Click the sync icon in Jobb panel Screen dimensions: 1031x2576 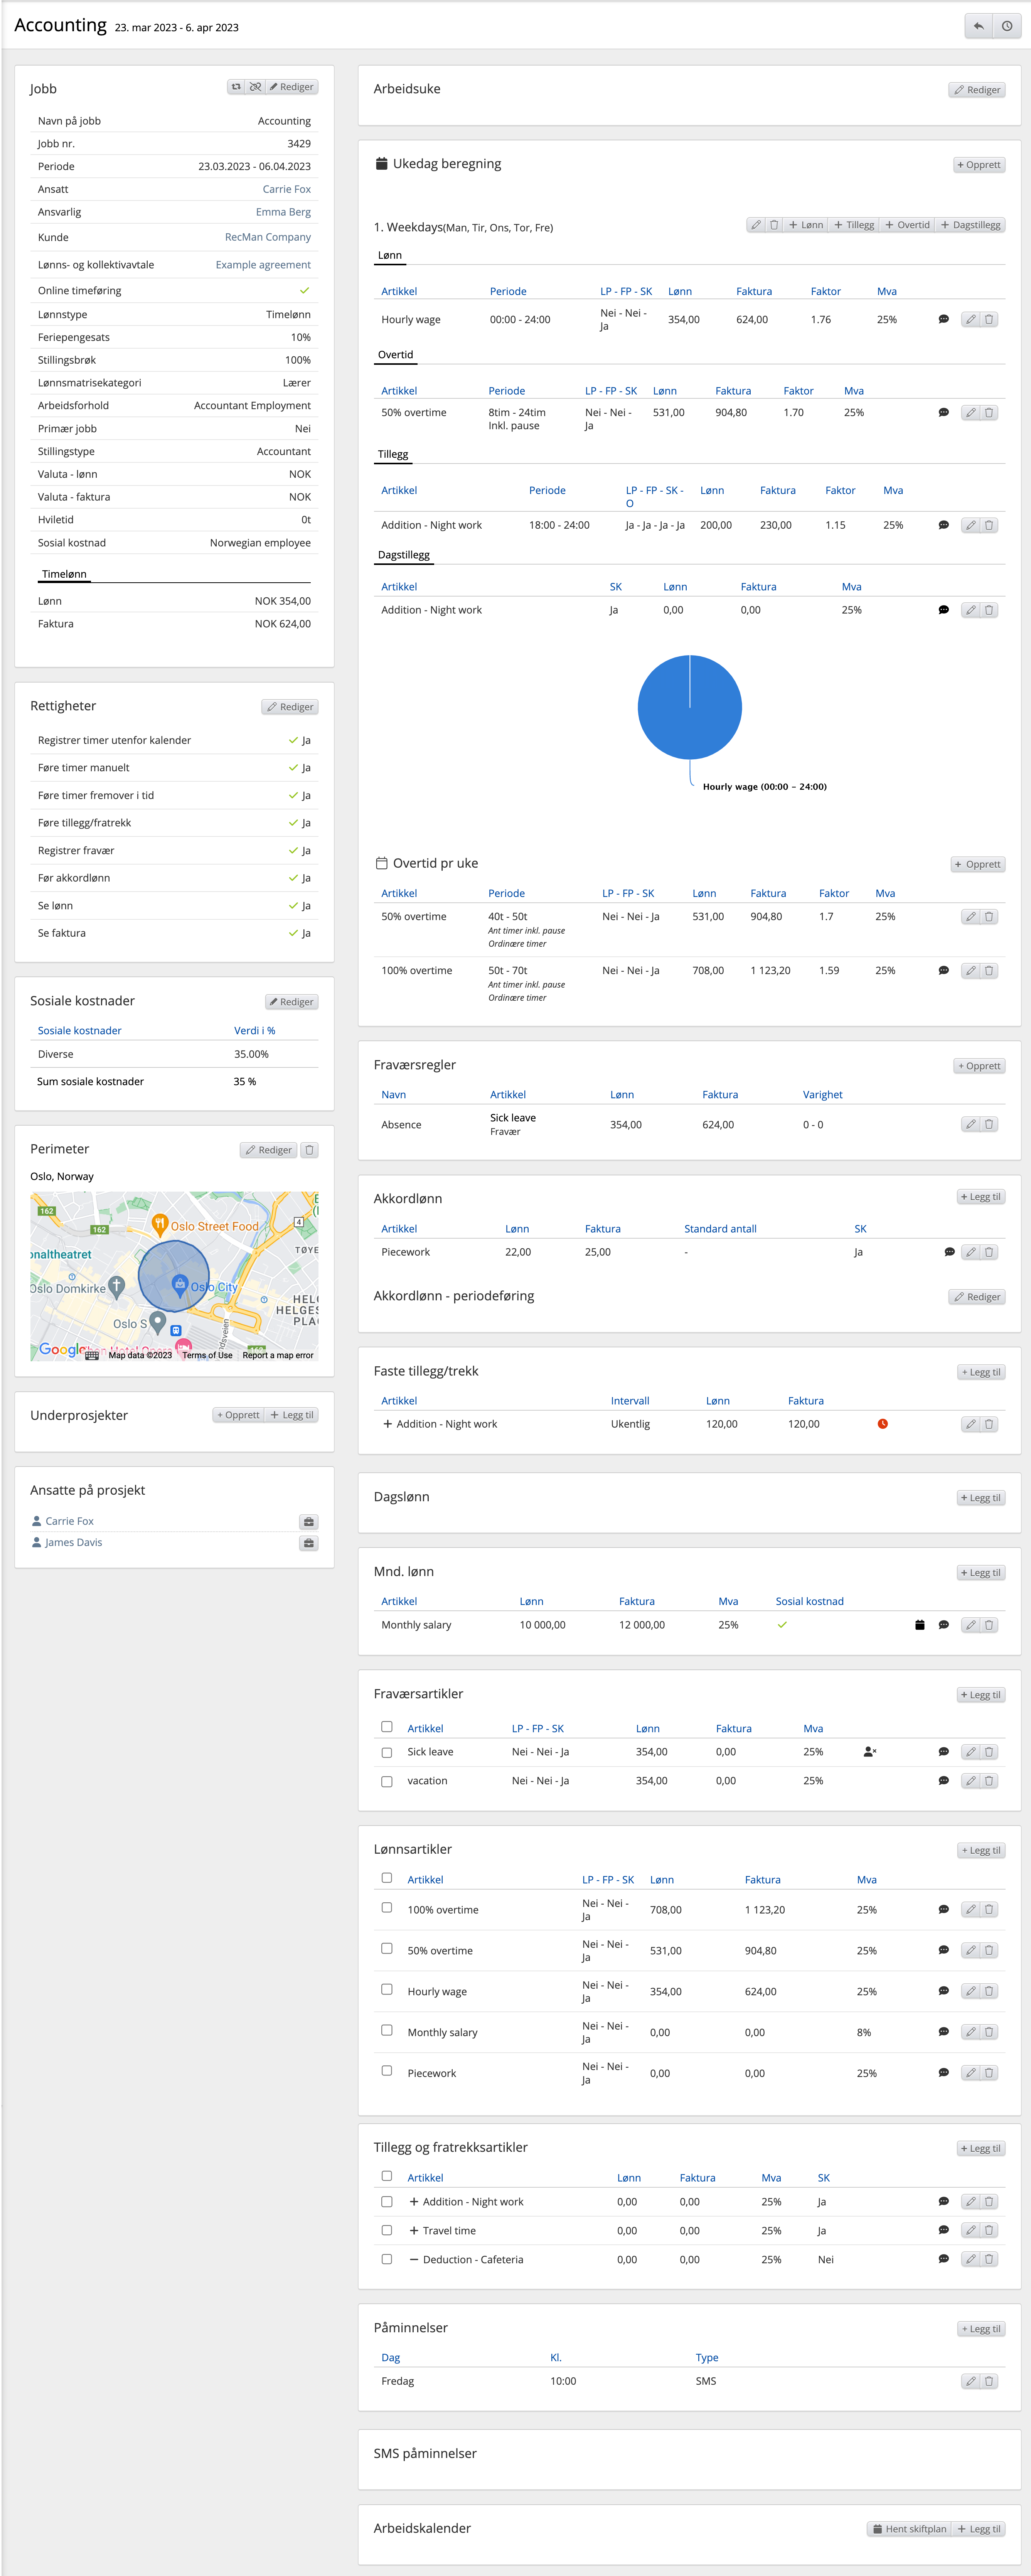(236, 87)
